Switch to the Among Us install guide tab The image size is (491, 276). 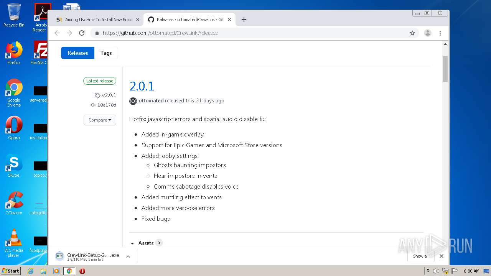(x=98, y=20)
